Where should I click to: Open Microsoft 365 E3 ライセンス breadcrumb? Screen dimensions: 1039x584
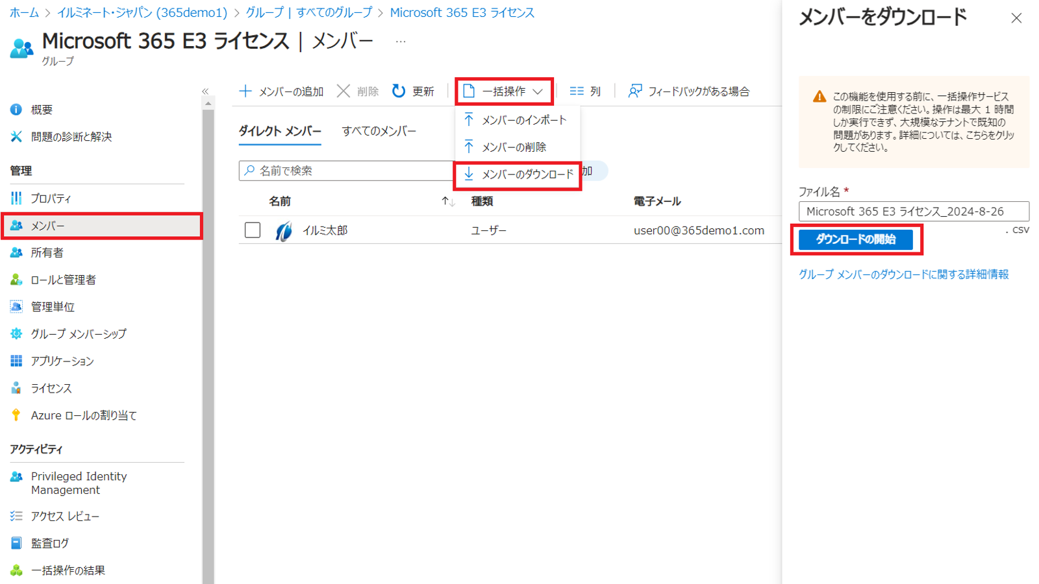462,12
